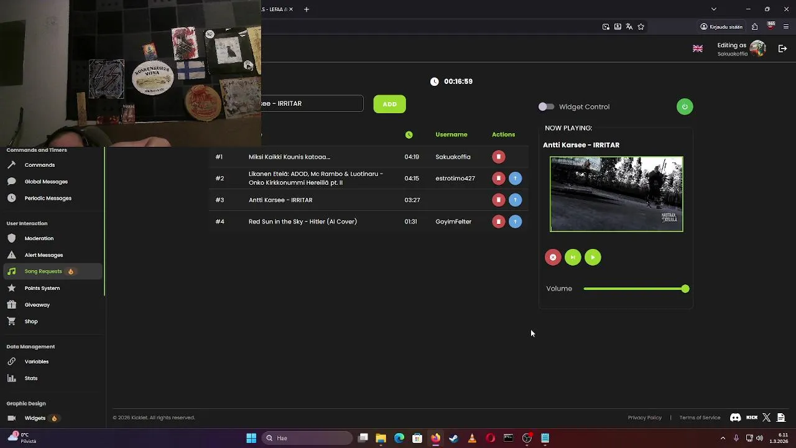Open the browser hamburger menu
The height and width of the screenshot is (448, 796).
(x=786, y=27)
